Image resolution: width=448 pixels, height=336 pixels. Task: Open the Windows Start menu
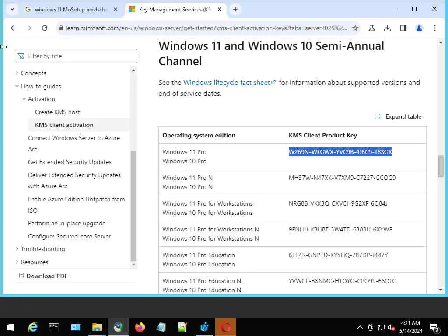[10, 327]
